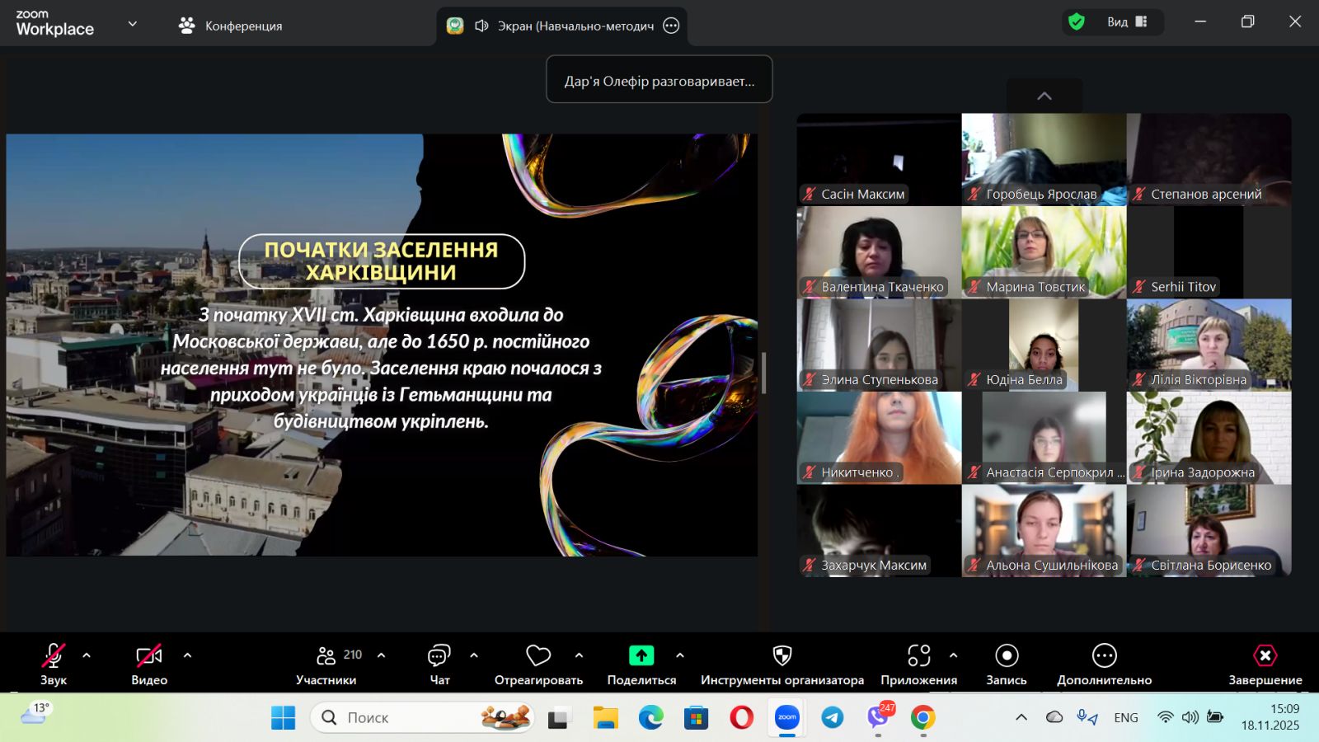The image size is (1319, 742).
Task: Expand video options arrow next to Видео
Action: pos(187,655)
